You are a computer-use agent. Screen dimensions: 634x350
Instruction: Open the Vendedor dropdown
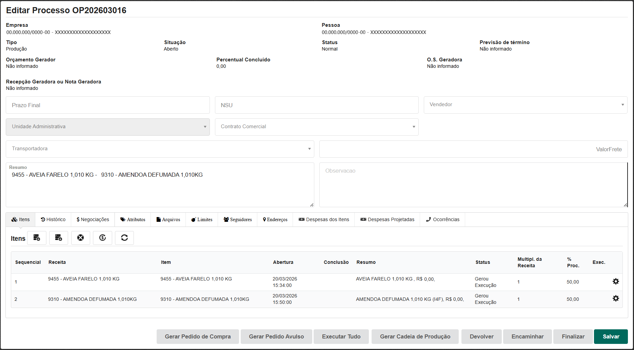525,105
